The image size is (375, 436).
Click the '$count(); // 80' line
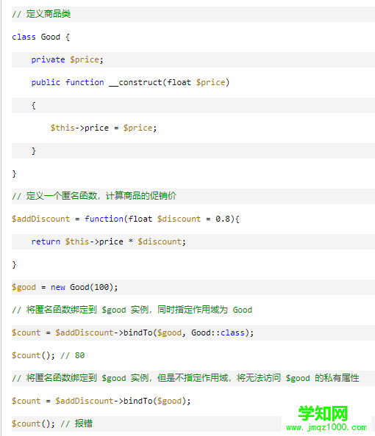49,356
